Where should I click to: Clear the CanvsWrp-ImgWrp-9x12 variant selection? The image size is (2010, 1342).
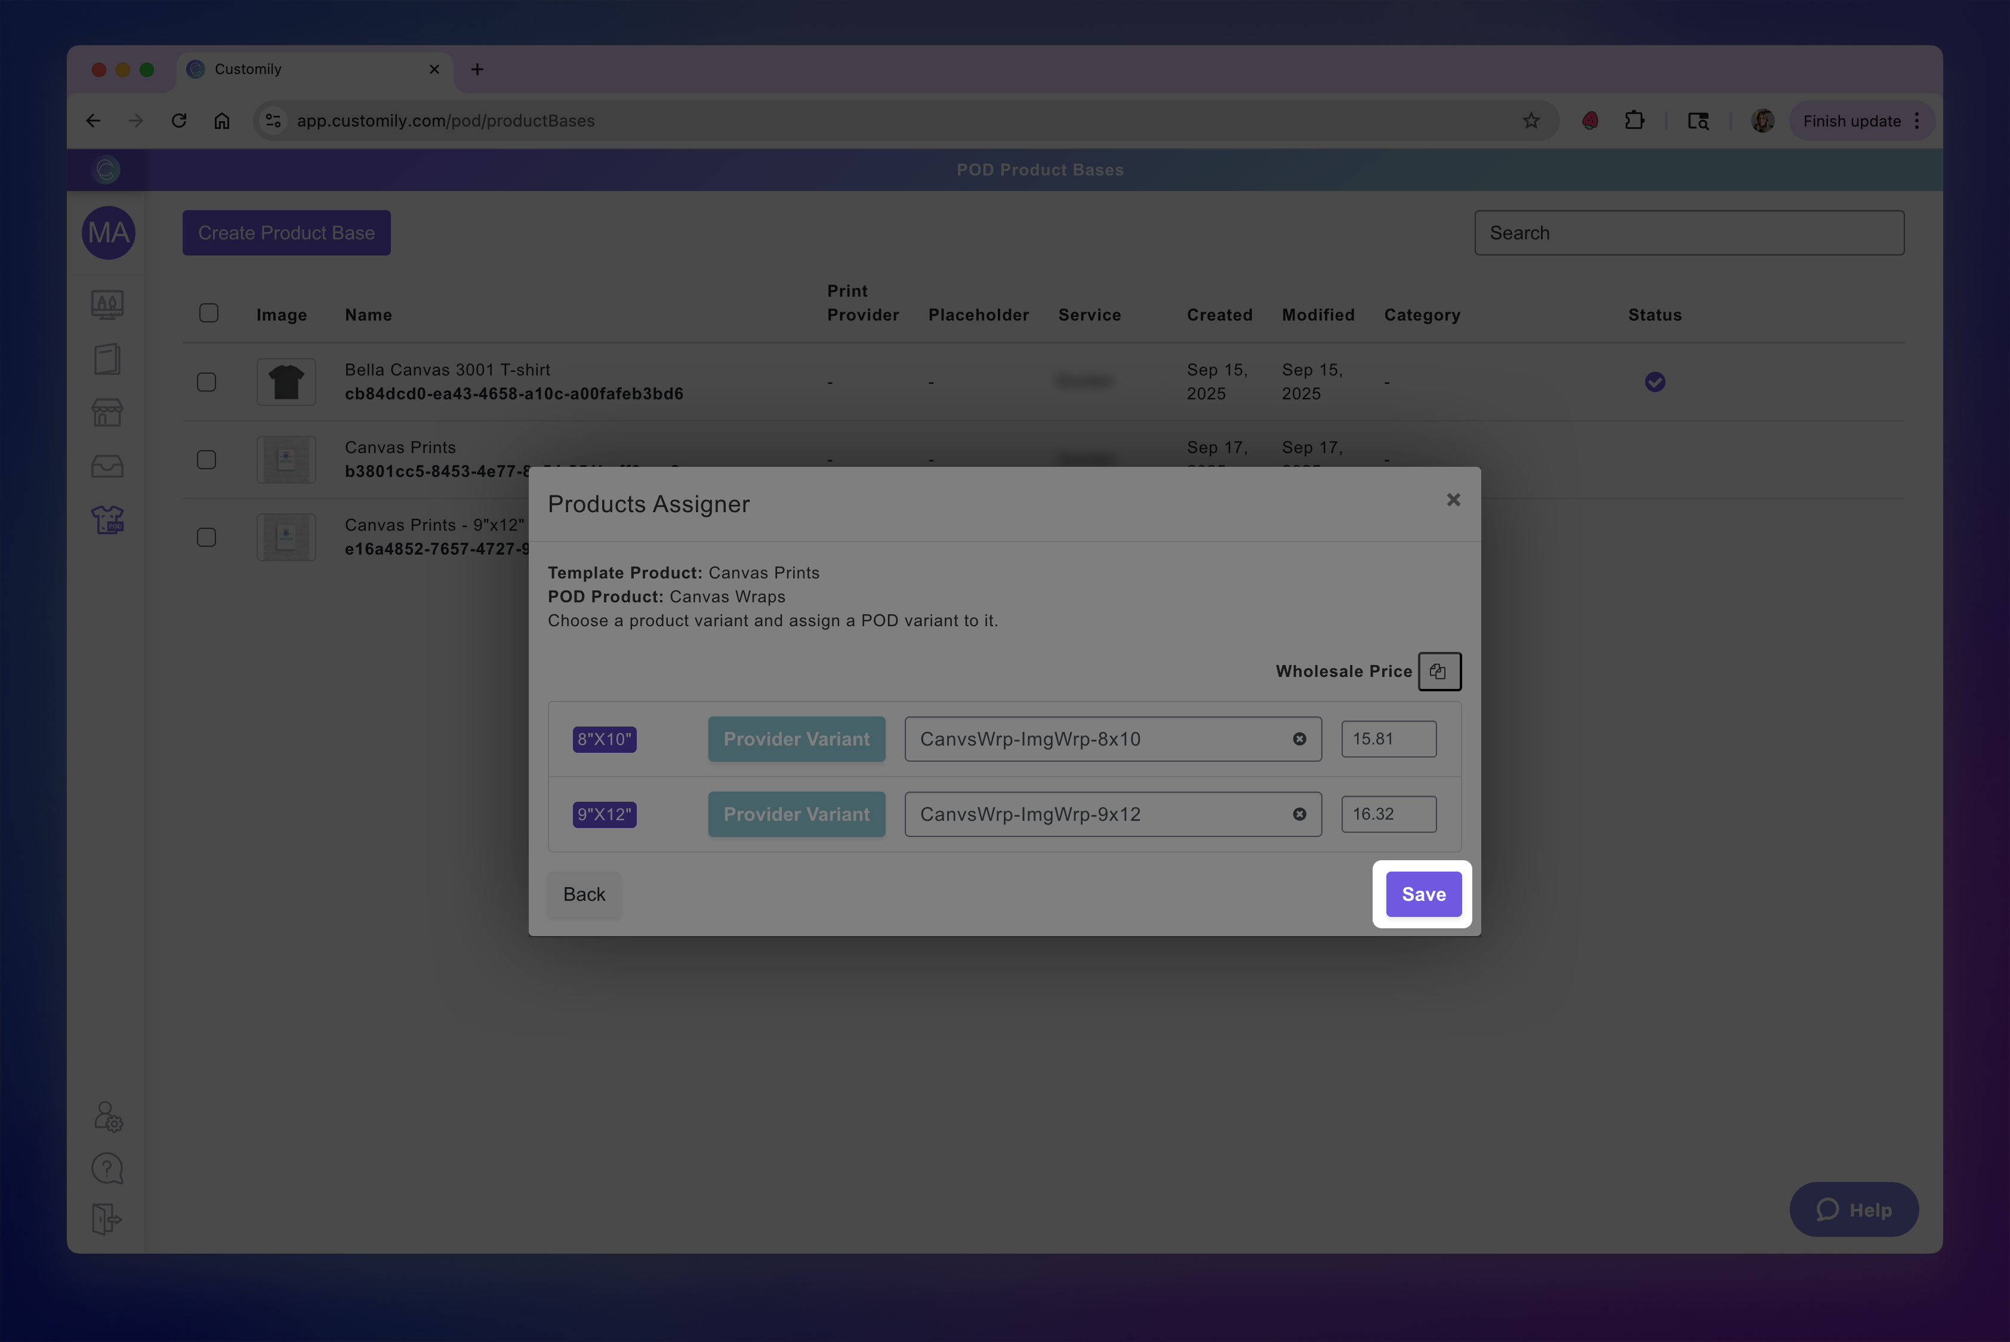tap(1299, 814)
